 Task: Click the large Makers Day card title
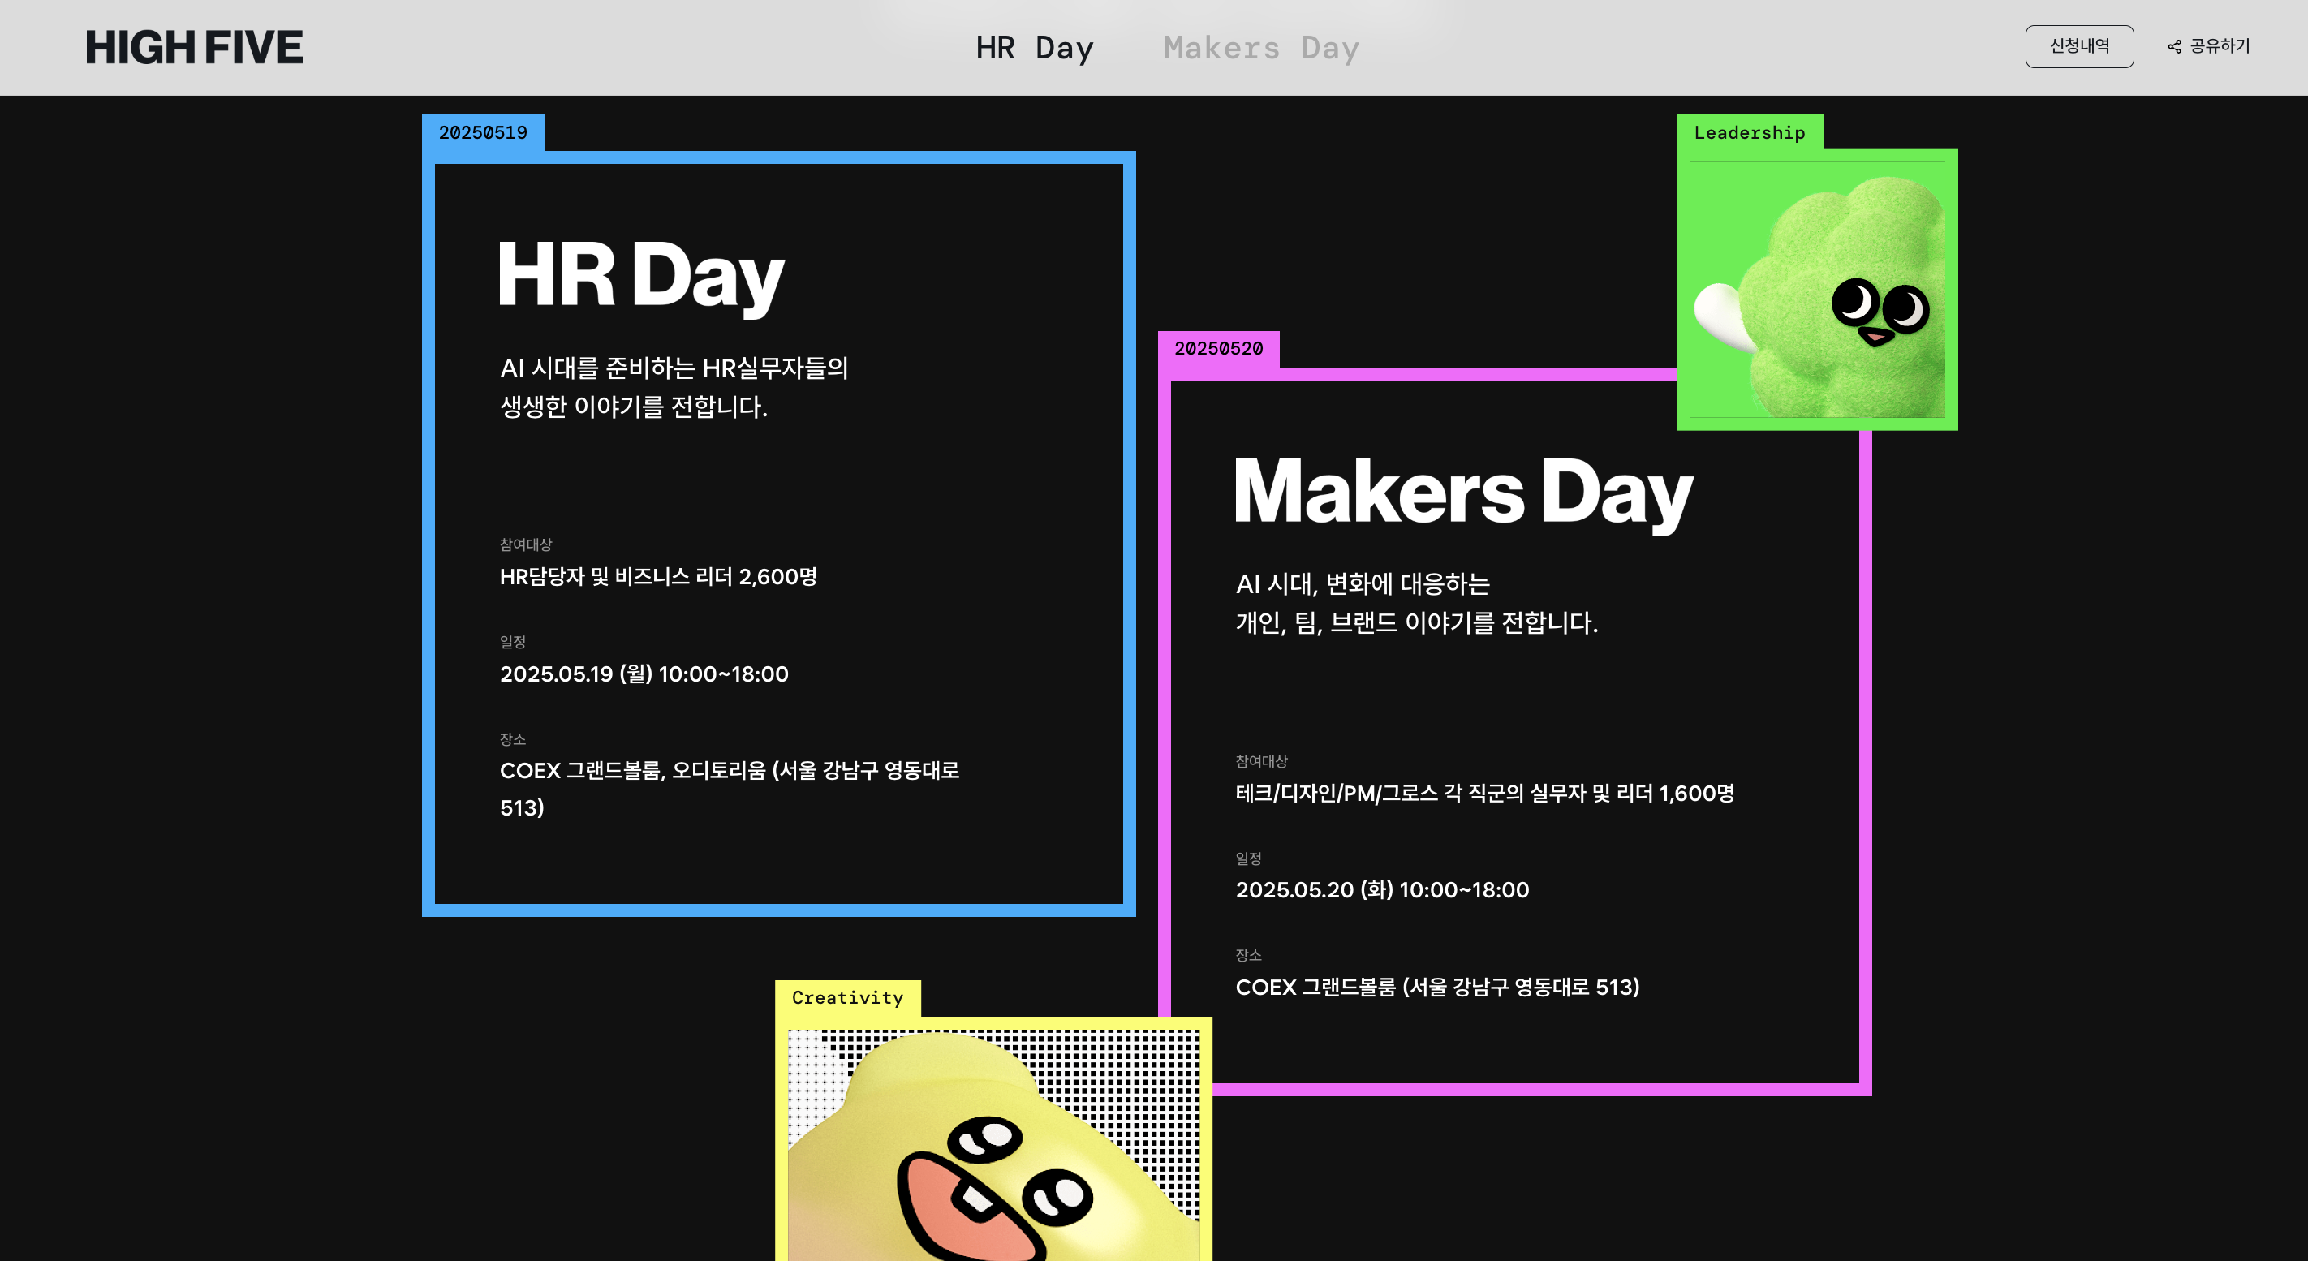point(1463,492)
